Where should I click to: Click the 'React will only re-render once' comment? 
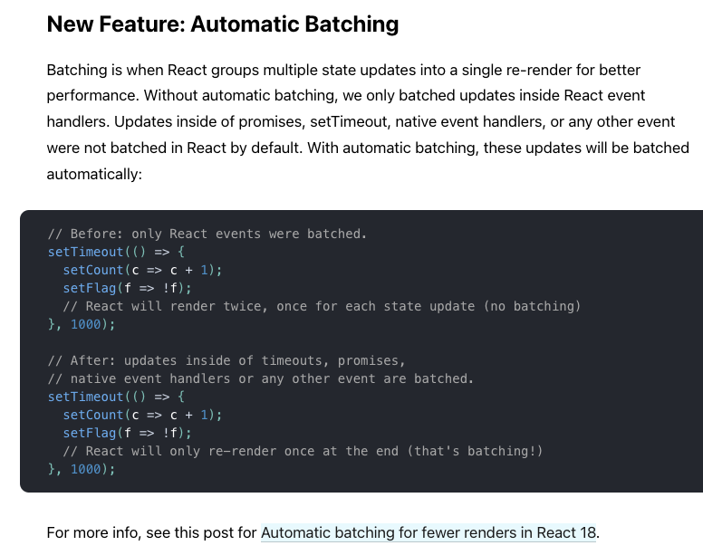point(303,451)
